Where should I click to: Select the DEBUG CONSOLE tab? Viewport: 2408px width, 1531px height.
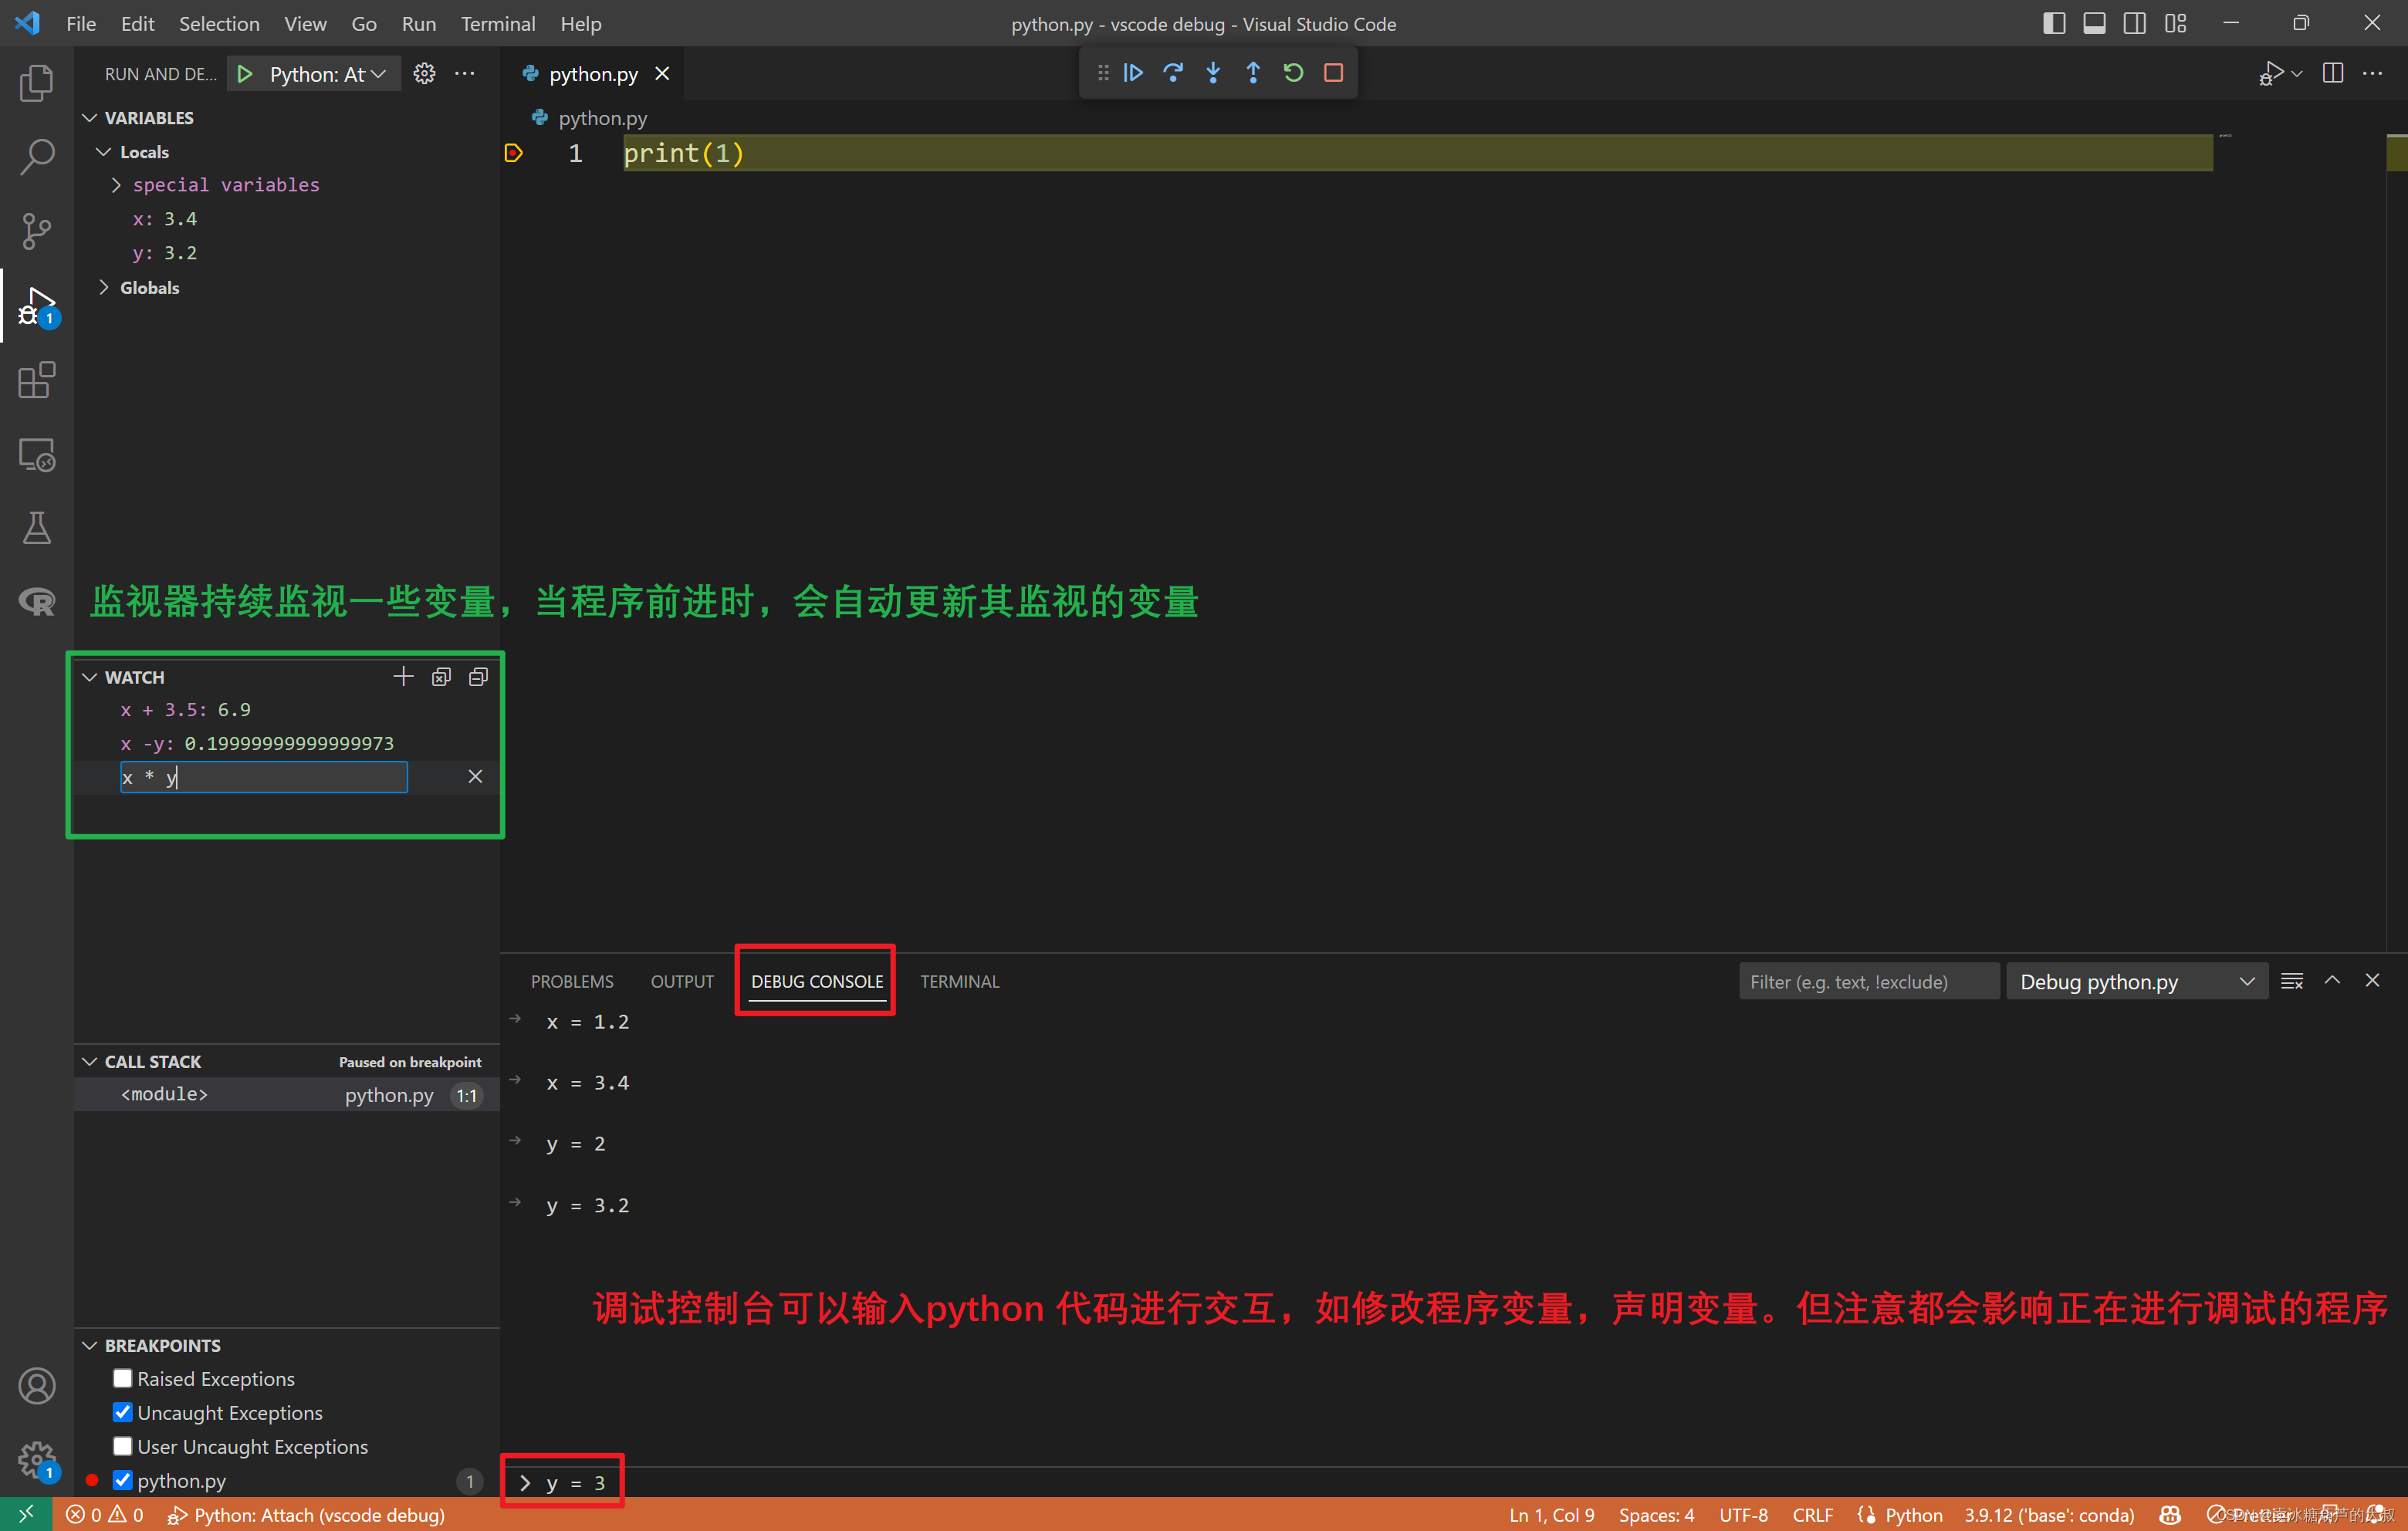814,980
